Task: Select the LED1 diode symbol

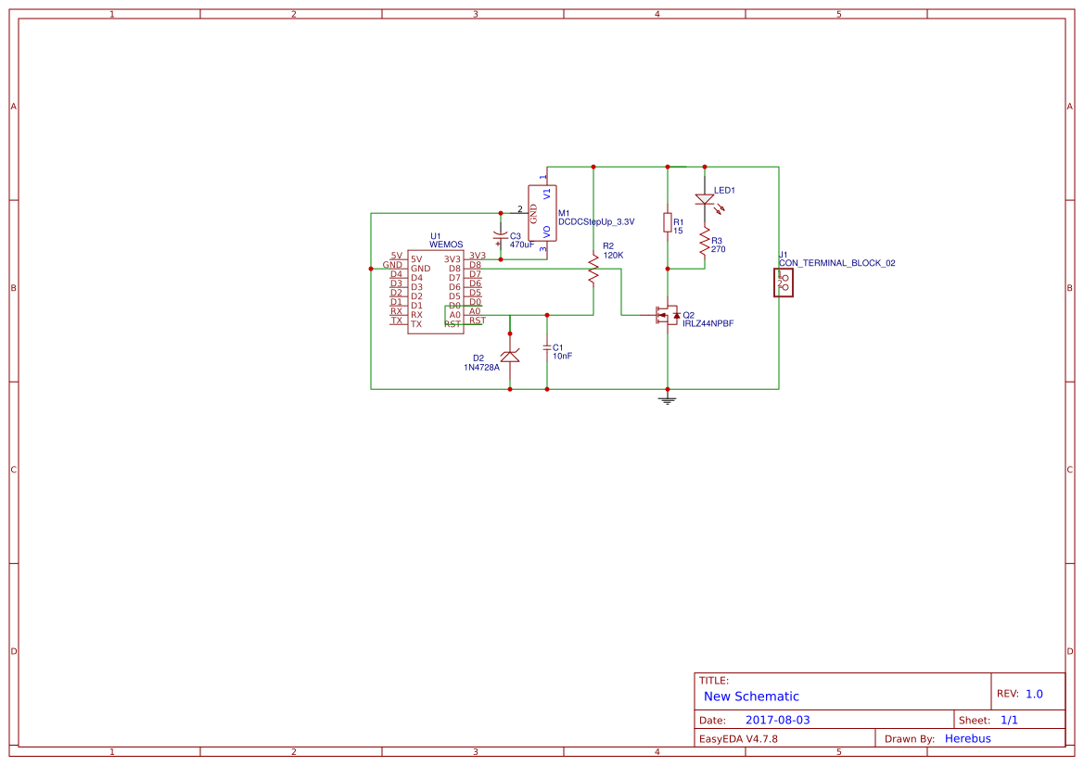Action: tap(707, 199)
